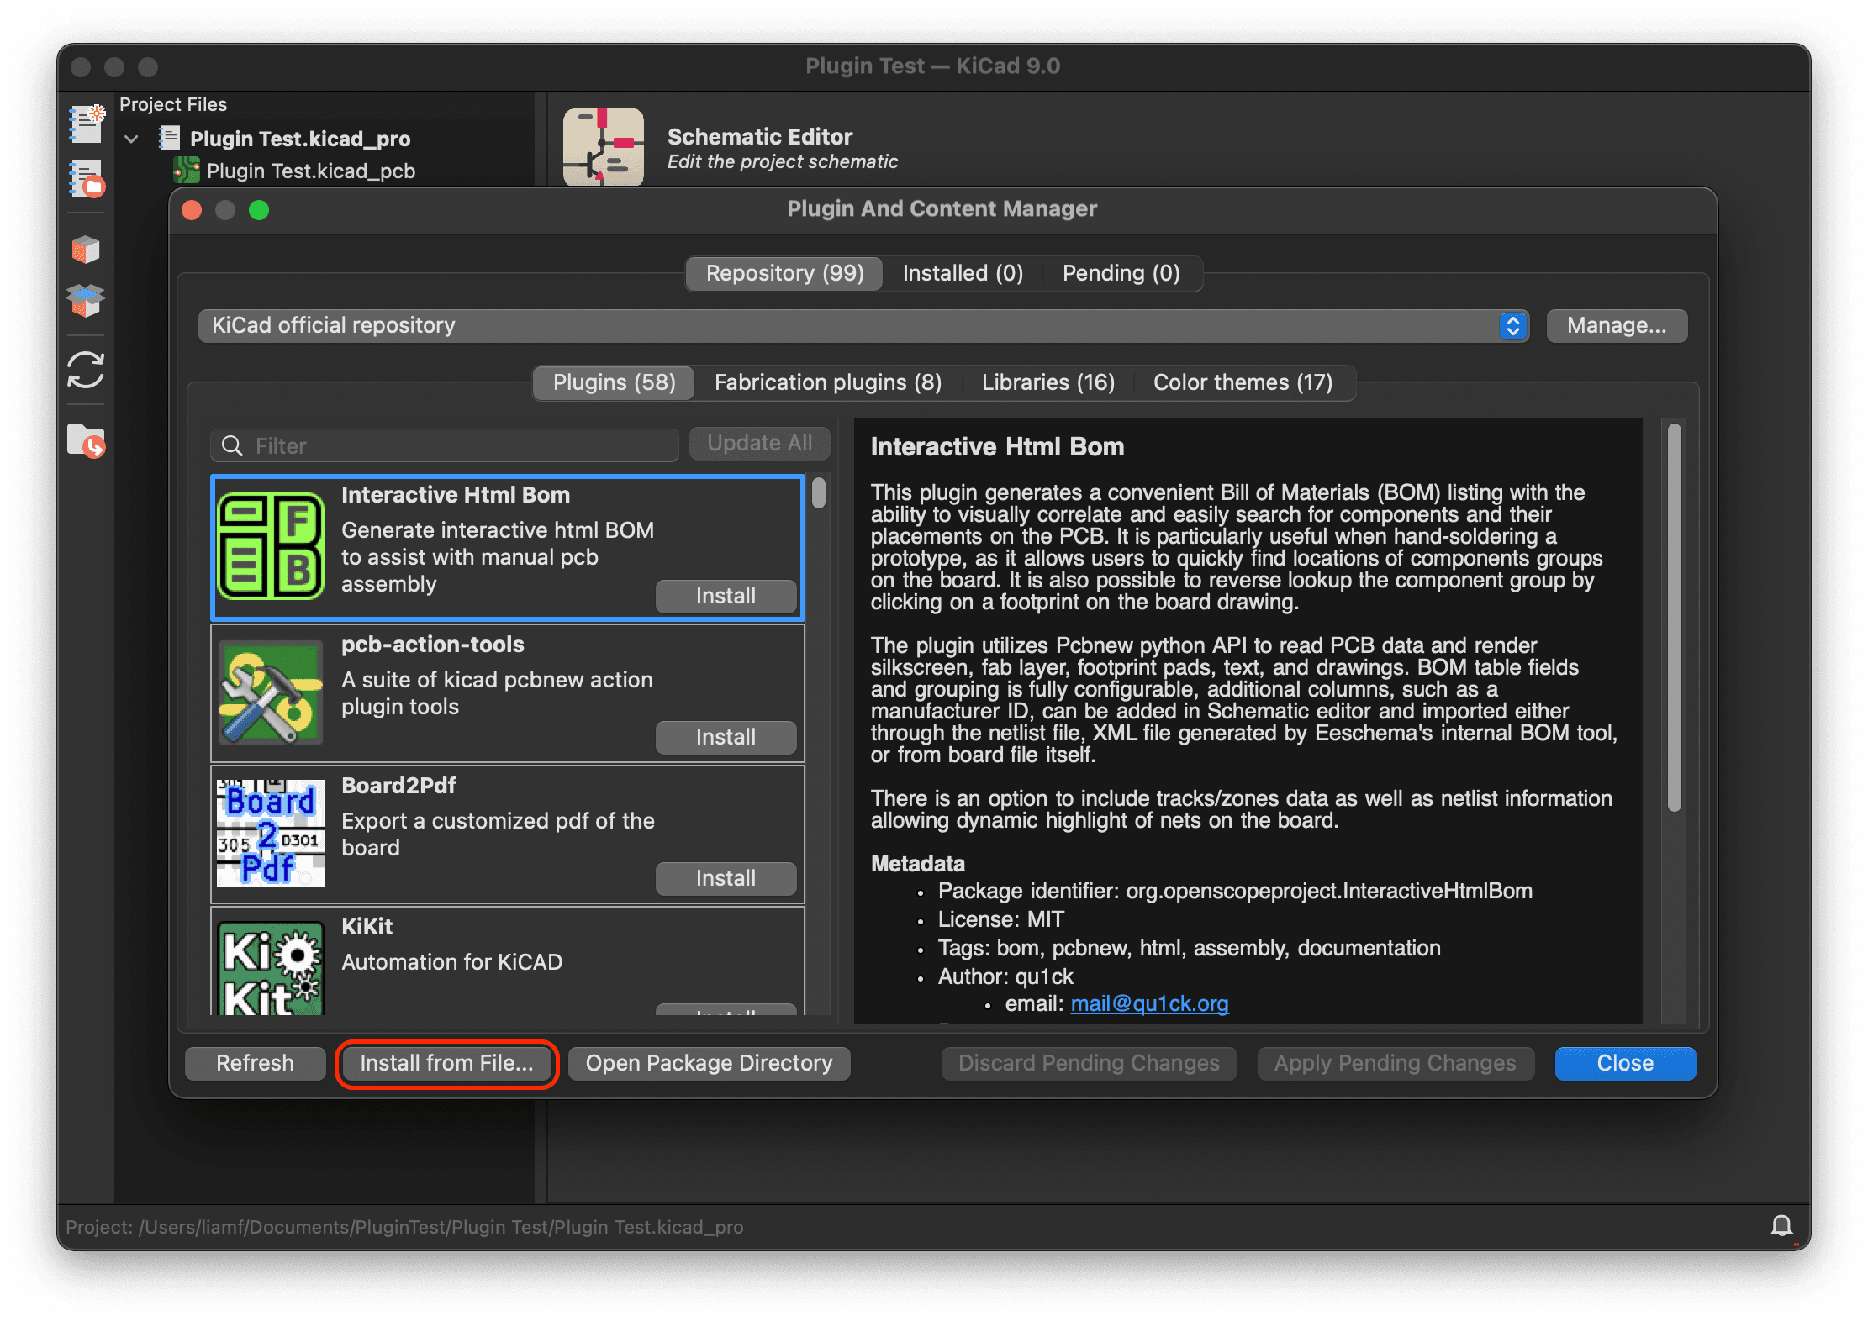Manage plugin repositories

coord(1616,325)
